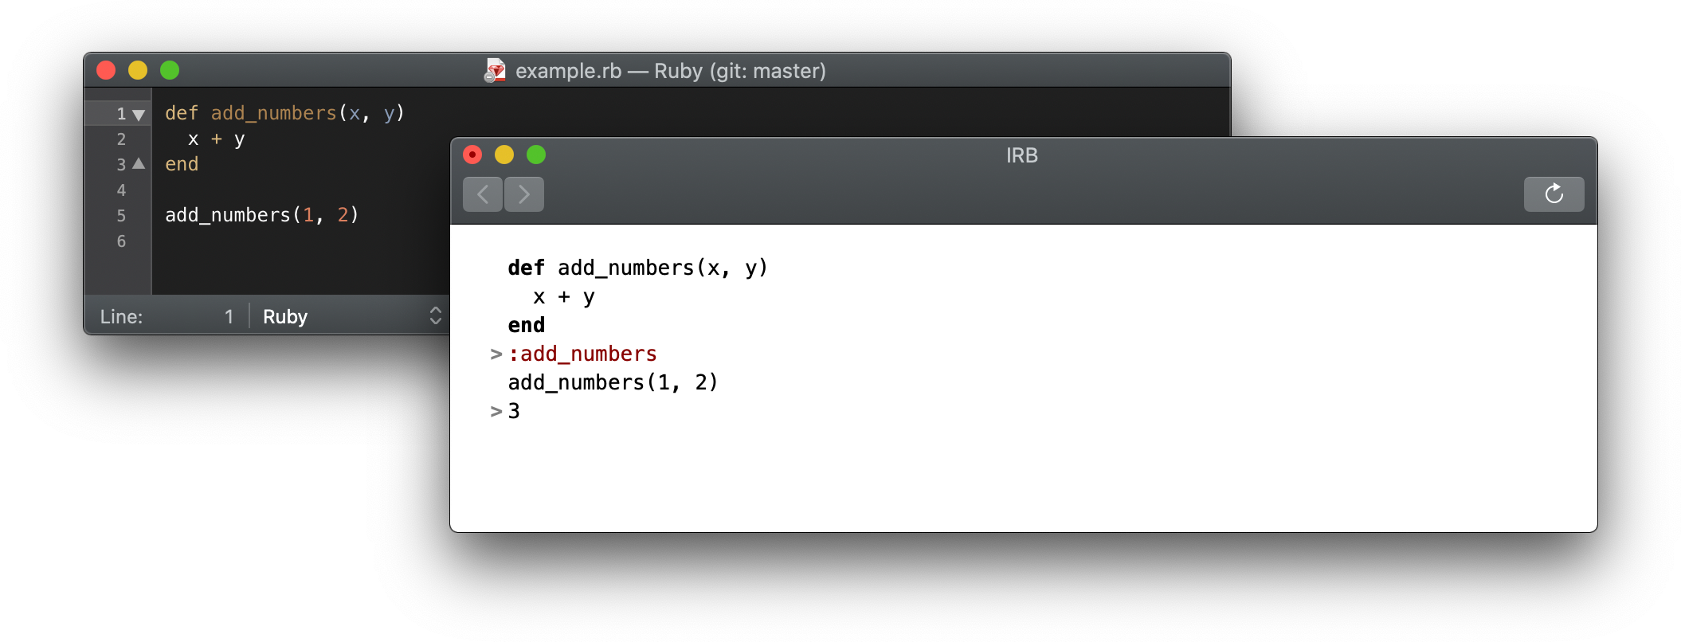Maximize the example.rb editor window

[x=170, y=70]
